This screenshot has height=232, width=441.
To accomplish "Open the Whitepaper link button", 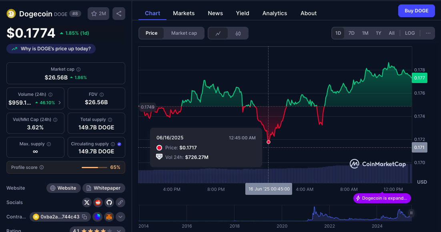I will coord(104,188).
